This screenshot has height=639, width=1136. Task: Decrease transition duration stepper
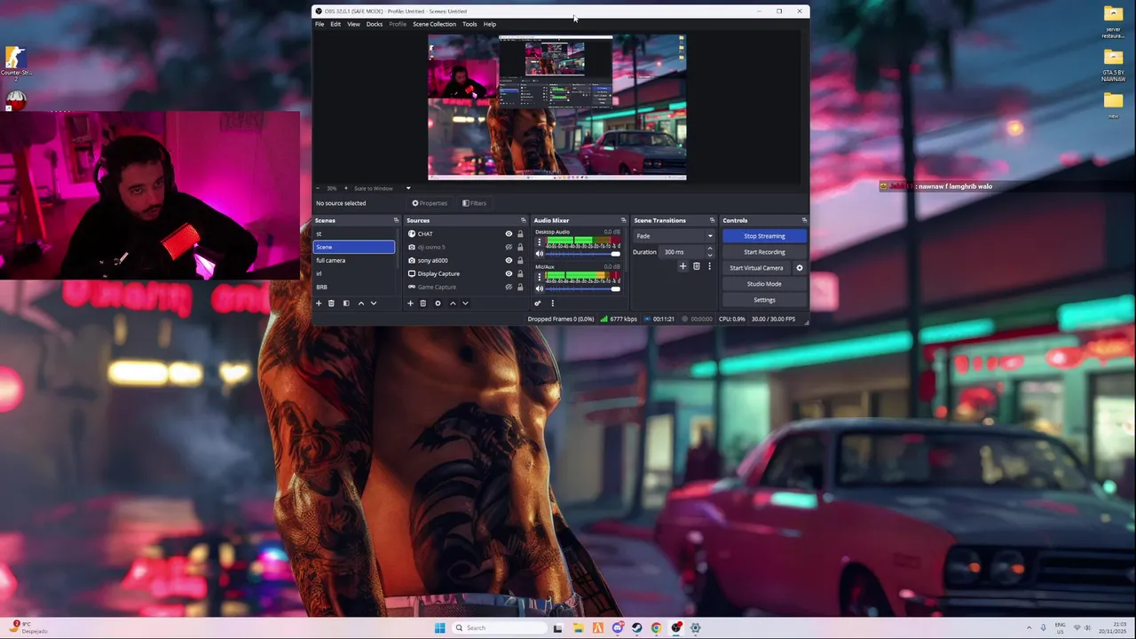[709, 256]
